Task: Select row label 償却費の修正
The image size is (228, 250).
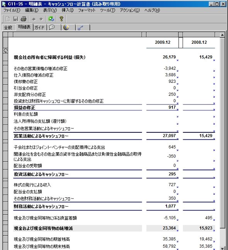Action: coord(26,82)
